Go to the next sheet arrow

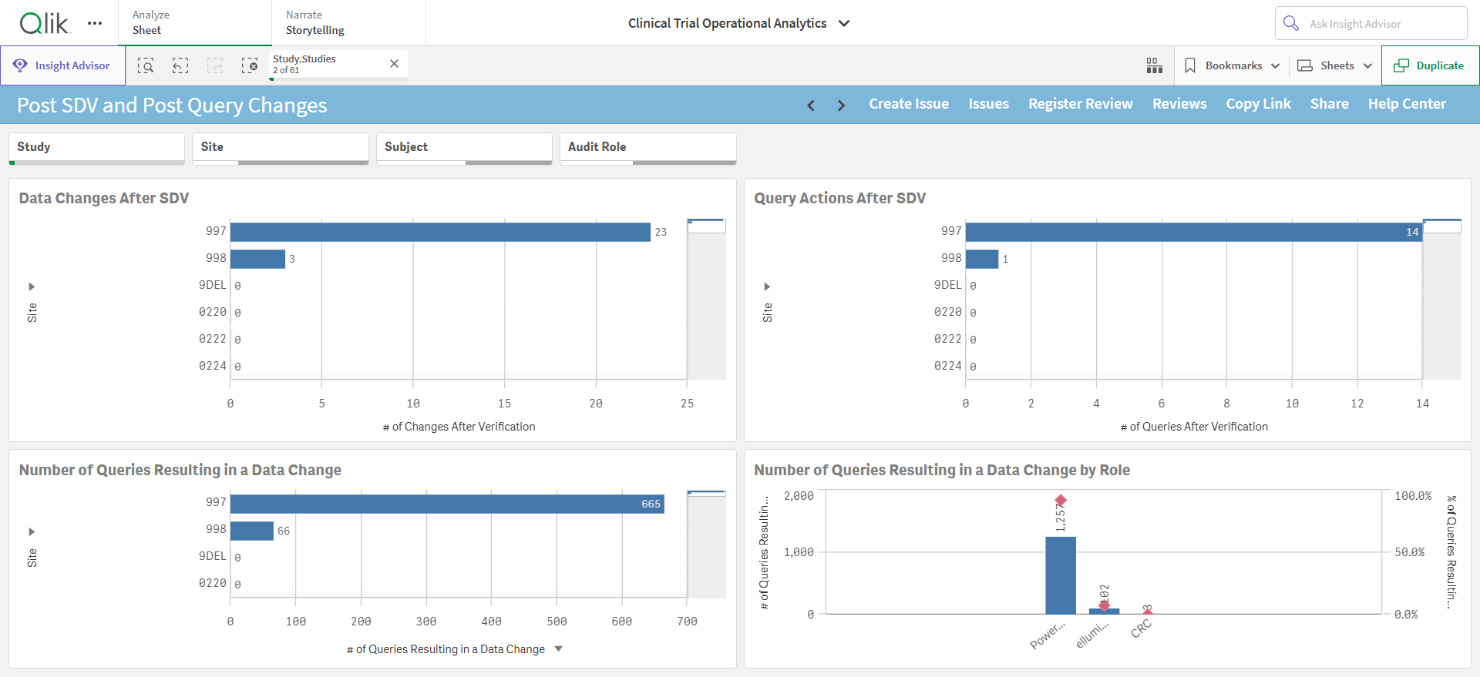pyautogui.click(x=841, y=105)
